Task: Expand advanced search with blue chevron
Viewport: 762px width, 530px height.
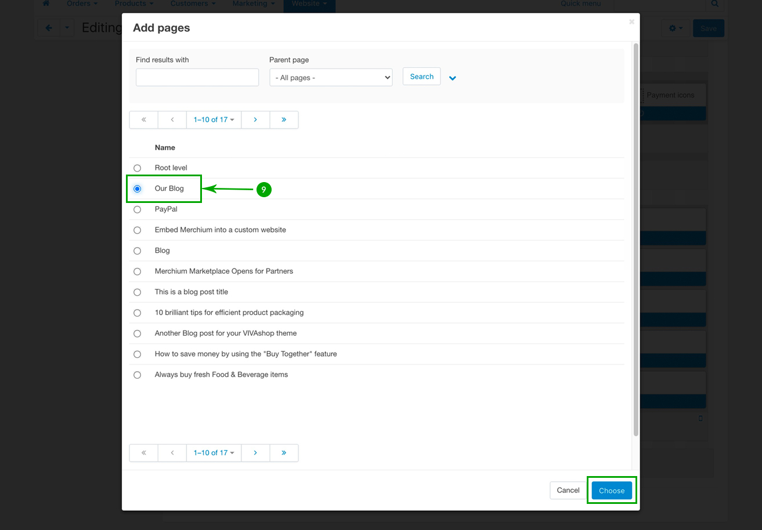Action: 453,78
